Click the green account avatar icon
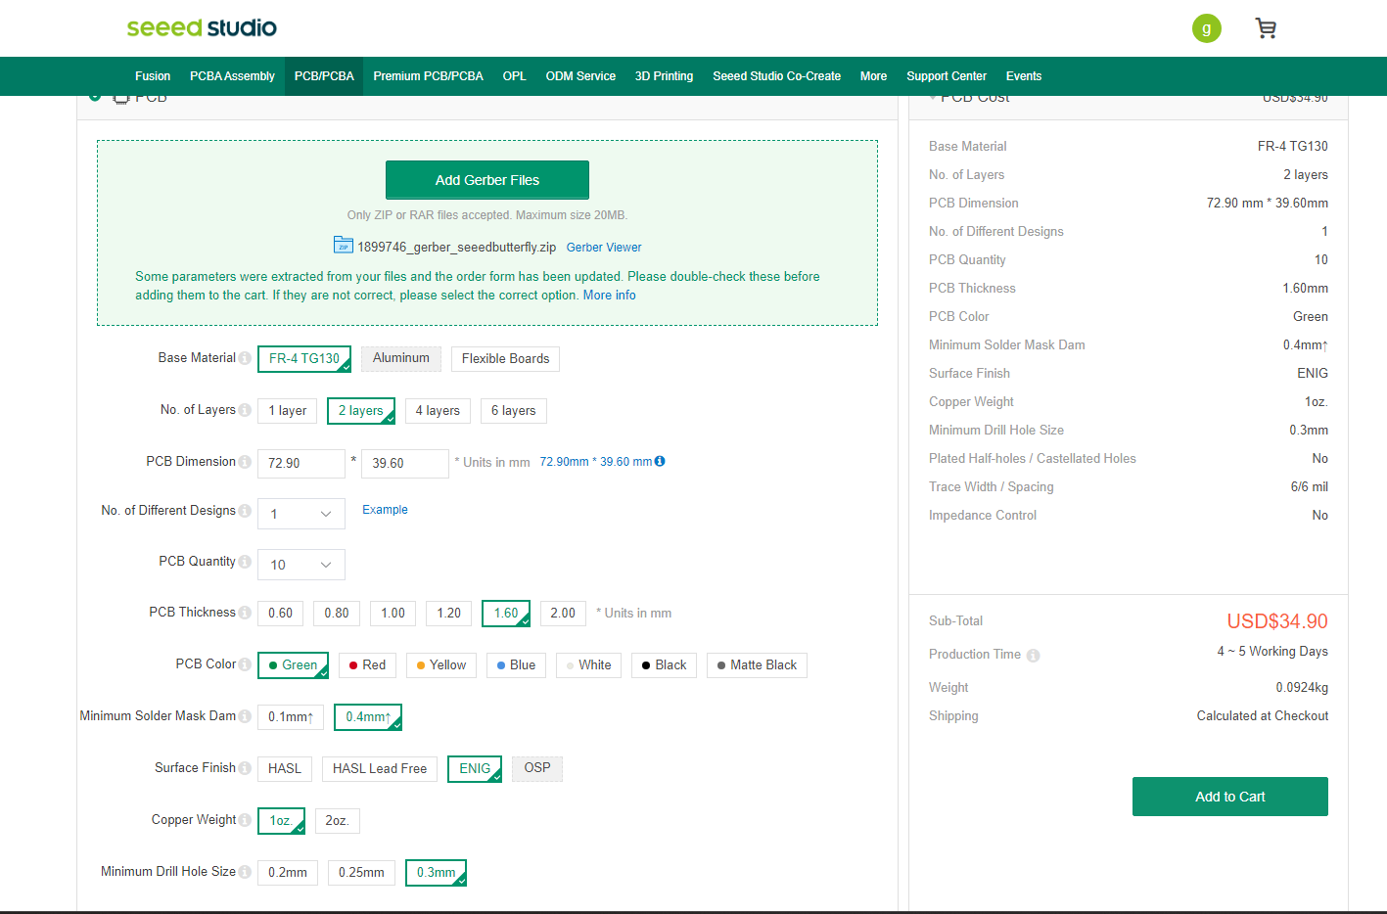Screen dimensions: 1387x914 click(1206, 28)
